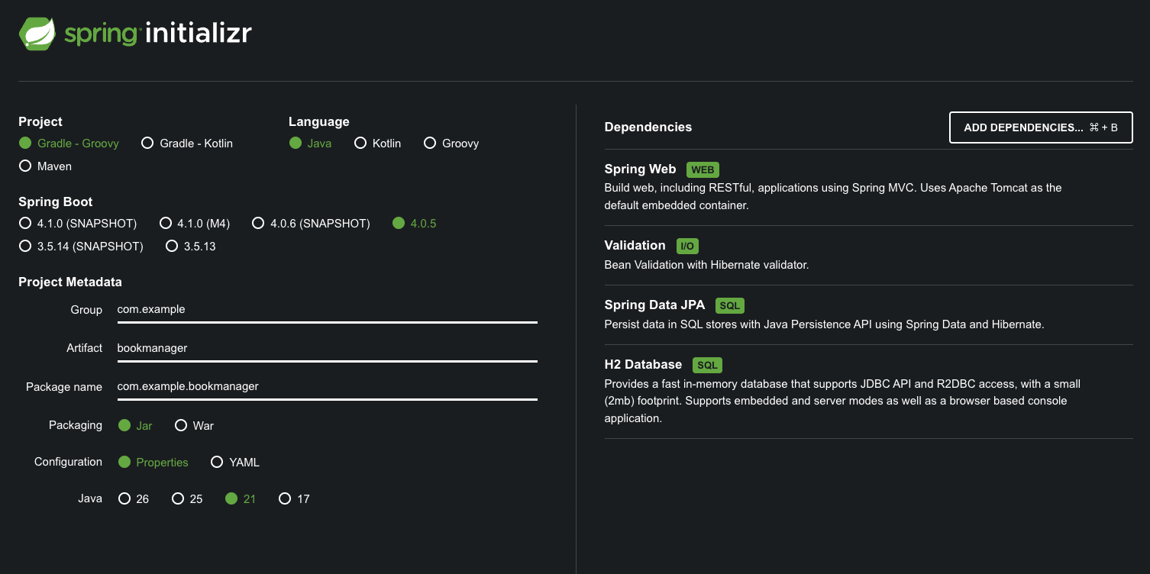Click the Language section heading
This screenshot has height=574, width=1150.
click(x=319, y=122)
